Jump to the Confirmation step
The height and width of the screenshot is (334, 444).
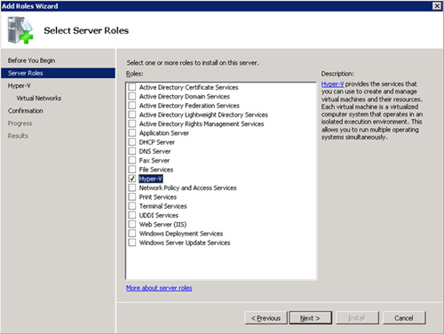(x=26, y=111)
